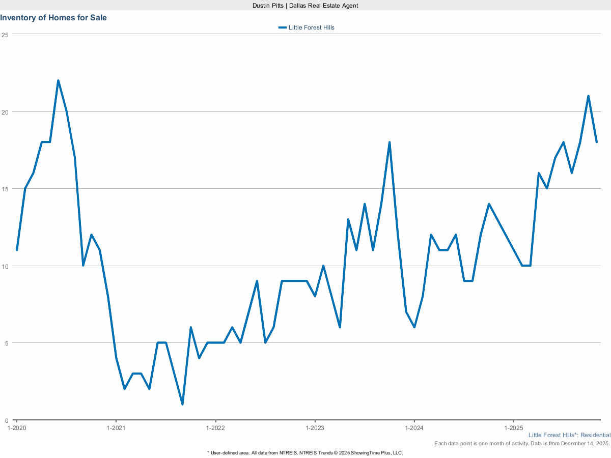Click the 5 y-axis label
The image size is (611, 458).
coord(7,343)
